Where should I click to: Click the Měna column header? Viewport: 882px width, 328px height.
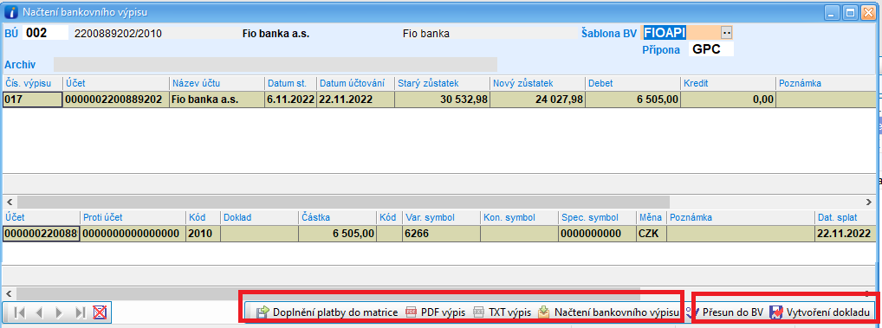click(x=652, y=217)
